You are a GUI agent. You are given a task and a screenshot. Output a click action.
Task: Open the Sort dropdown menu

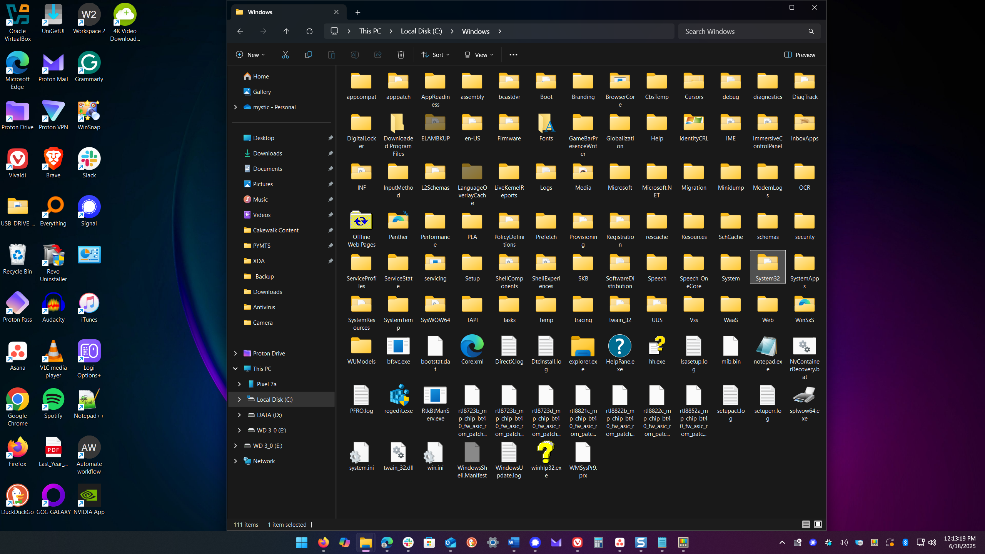click(x=435, y=55)
